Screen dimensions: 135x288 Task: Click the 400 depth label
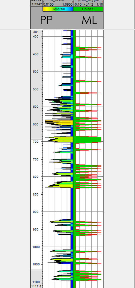click(x=36, y=36)
